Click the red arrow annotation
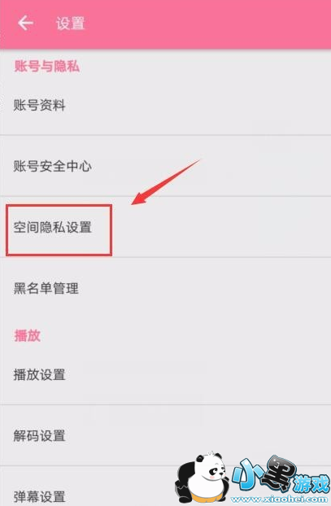This screenshot has width=331, height=506. coord(166,182)
